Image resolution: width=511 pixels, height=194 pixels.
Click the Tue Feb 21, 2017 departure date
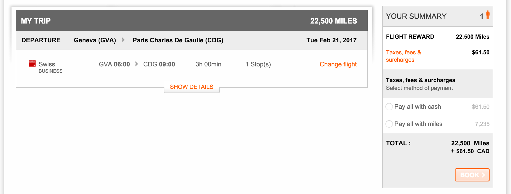[x=332, y=40]
